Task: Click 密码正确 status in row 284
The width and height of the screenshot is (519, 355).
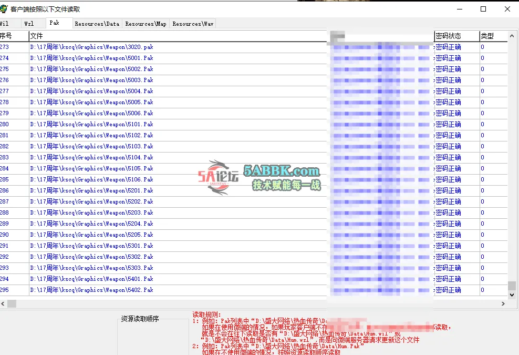Action: 448,168
